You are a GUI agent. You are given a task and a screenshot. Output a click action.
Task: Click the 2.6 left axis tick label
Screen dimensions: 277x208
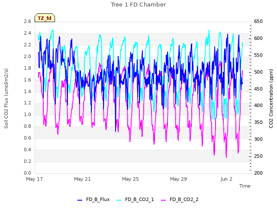(x=27, y=21)
